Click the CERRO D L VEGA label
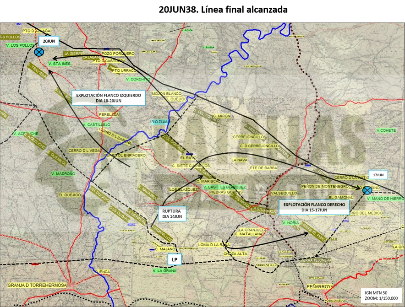405x307 pixels. pos(84,151)
